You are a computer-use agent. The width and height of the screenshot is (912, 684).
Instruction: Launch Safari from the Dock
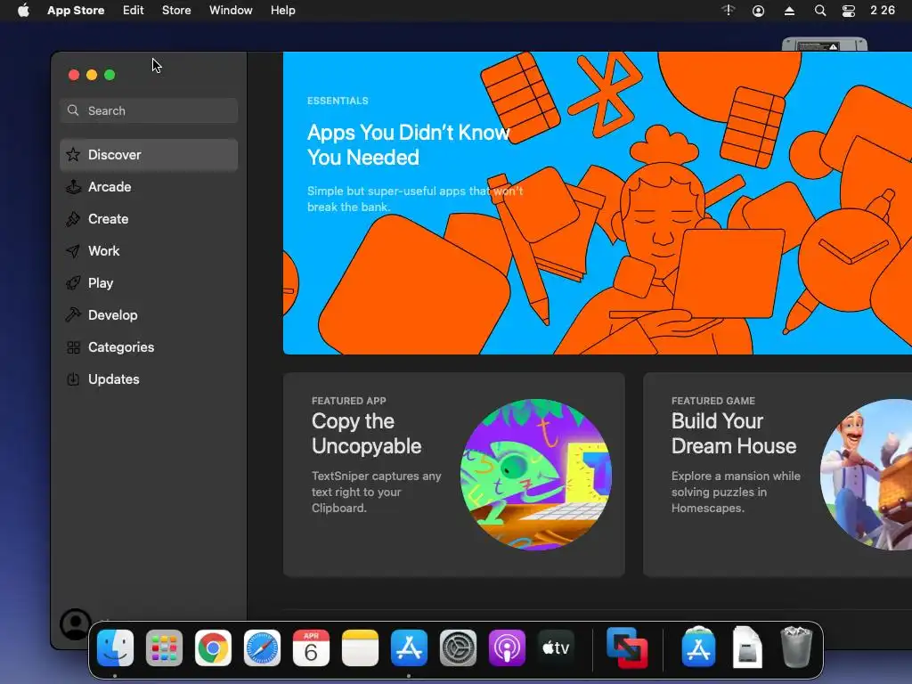(263, 647)
